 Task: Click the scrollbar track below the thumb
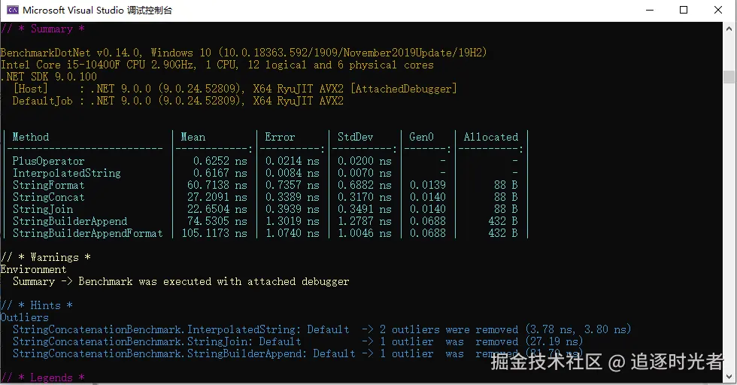coord(729,226)
